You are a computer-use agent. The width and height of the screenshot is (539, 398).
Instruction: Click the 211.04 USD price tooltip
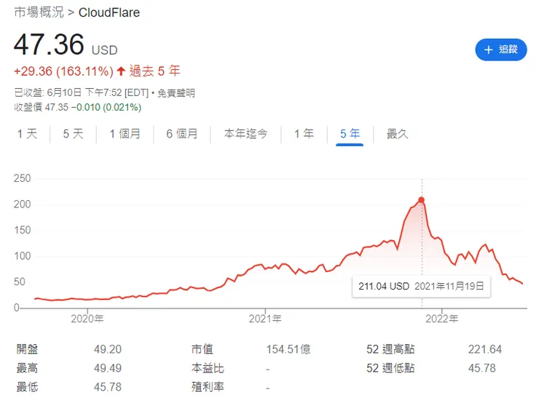coord(421,286)
